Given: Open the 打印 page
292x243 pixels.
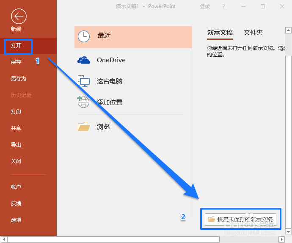Looking at the screenshot, I should click(16, 112).
